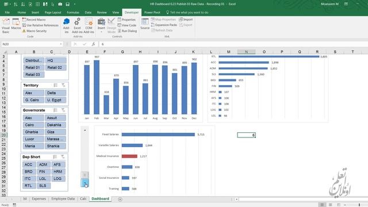Click the Select All corner triangle

tap(5, 52)
